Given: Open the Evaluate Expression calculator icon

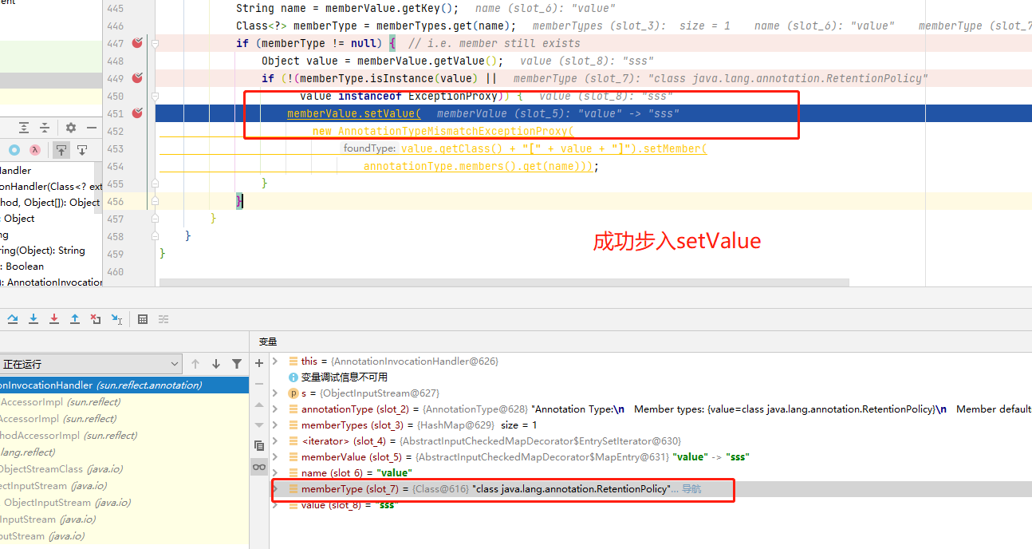Looking at the screenshot, I should point(143,319).
